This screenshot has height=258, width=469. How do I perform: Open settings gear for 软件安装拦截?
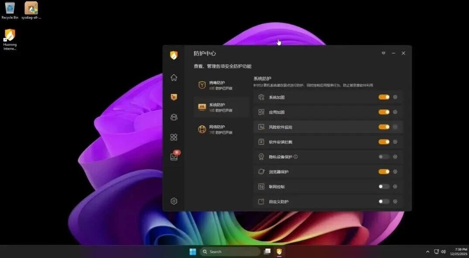click(x=395, y=142)
